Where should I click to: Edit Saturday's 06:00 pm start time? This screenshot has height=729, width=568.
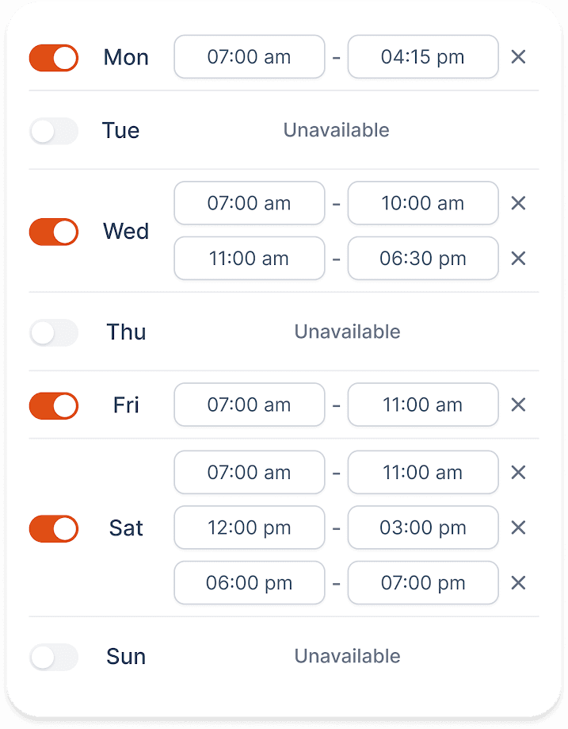tap(250, 583)
